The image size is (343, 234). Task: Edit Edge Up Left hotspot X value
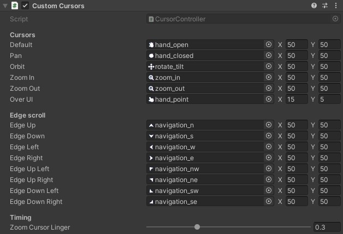coord(297,169)
